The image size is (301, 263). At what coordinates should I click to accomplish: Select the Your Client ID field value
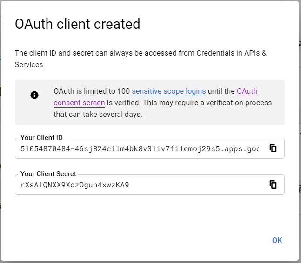click(140, 149)
